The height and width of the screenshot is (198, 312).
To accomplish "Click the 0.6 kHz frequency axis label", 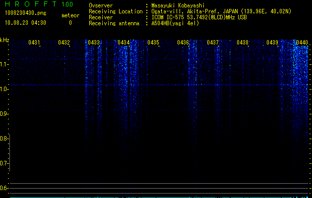I will 4,188.
